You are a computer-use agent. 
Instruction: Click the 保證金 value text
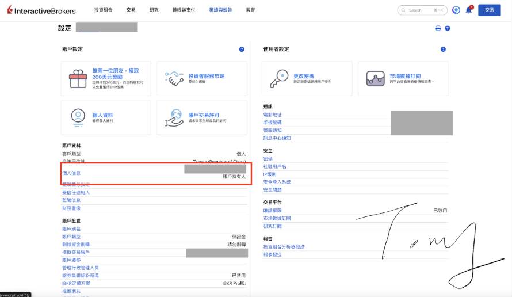point(239,237)
